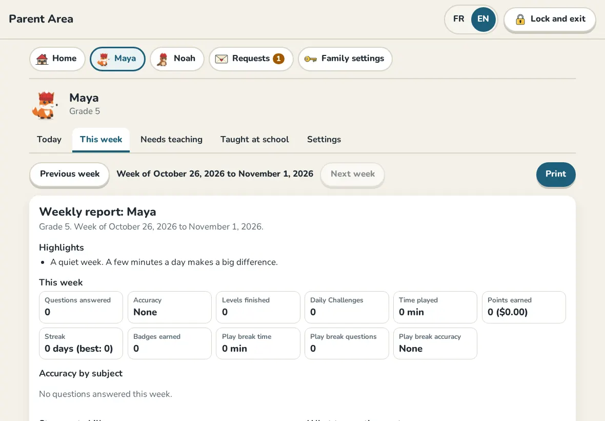
Task: Click Lock and exit button
Action: pos(550,20)
